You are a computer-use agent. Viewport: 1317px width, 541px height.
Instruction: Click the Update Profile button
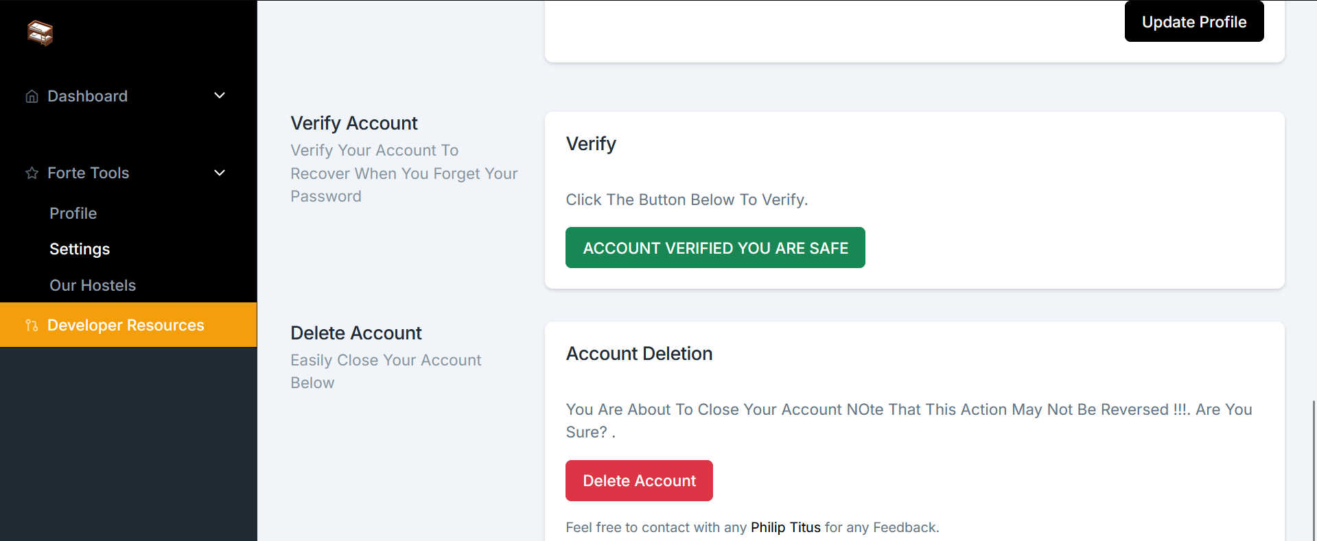pos(1194,21)
